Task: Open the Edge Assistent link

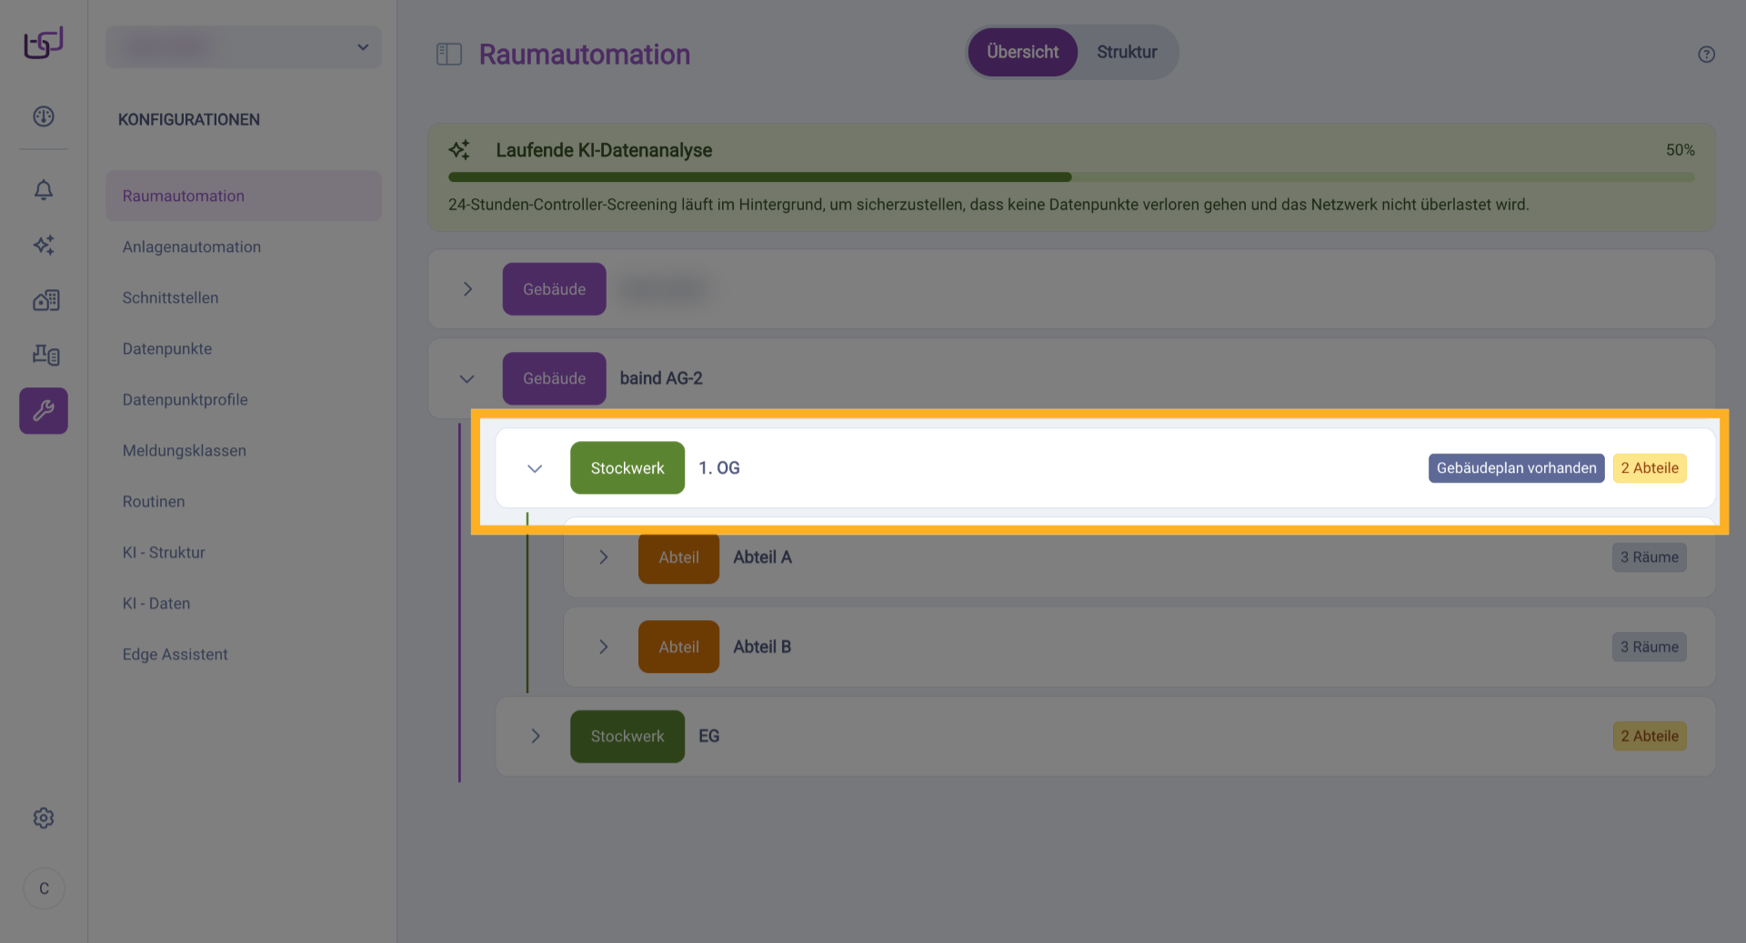Action: pyautogui.click(x=176, y=655)
